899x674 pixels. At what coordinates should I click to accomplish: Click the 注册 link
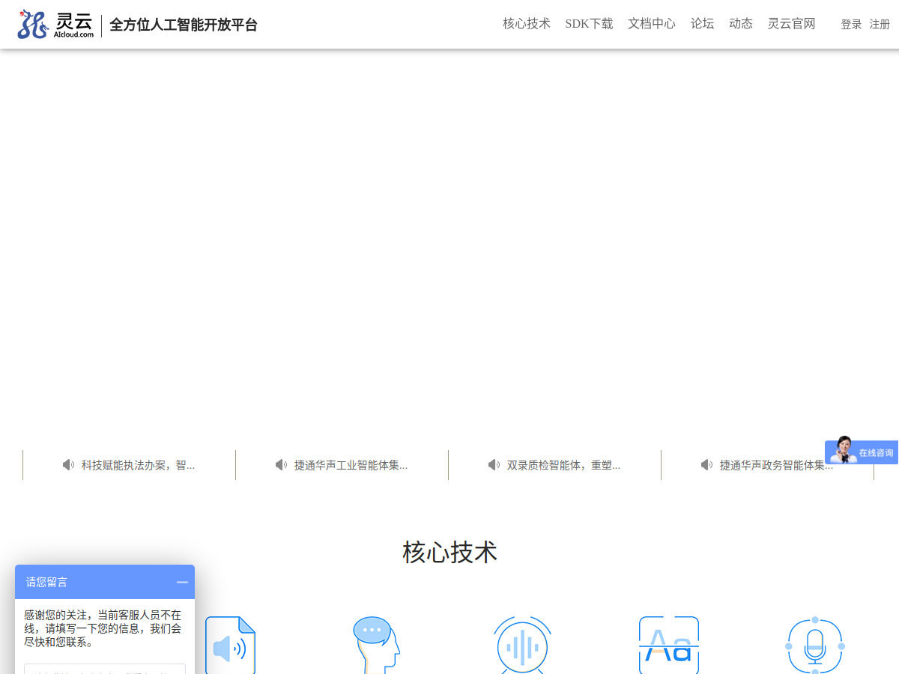click(x=880, y=25)
